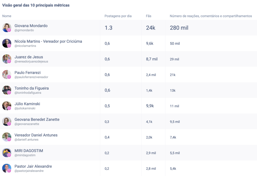Image resolution: width=257 pixels, height=178 pixels.
Task: Click Instagram badge on Geovana Benedet Zanette
Action: pyautogui.click(x=9, y=124)
